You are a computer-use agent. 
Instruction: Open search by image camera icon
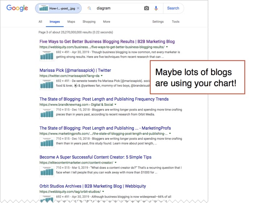click(x=147, y=8)
